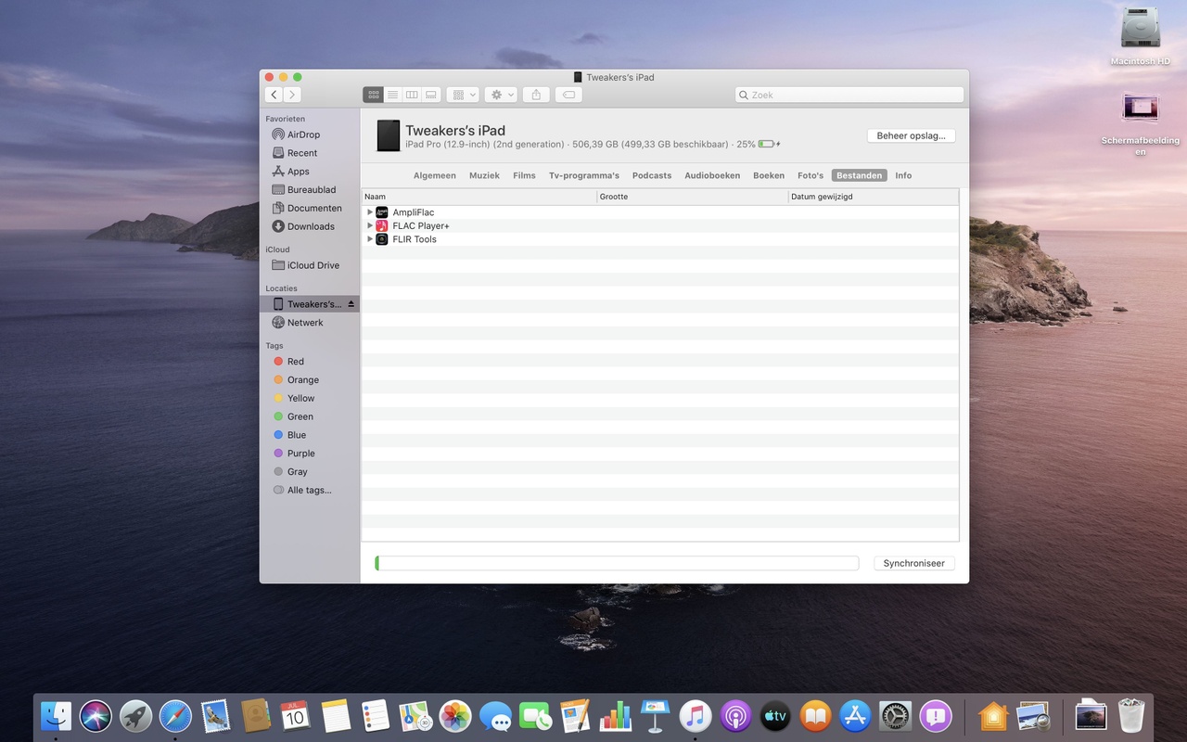Open the Boeken tab
This screenshot has height=742, width=1187.
point(769,175)
